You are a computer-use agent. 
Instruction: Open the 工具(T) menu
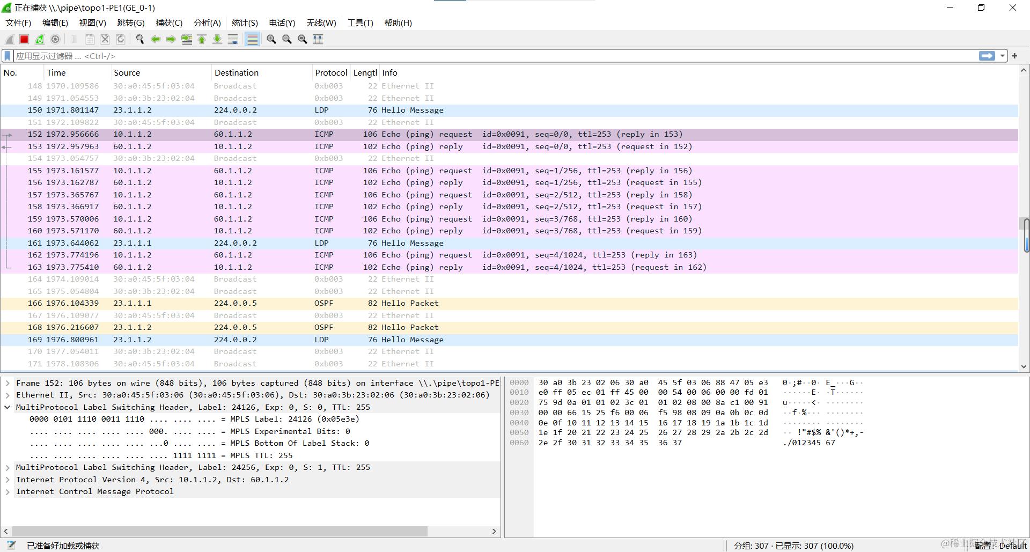[360, 23]
